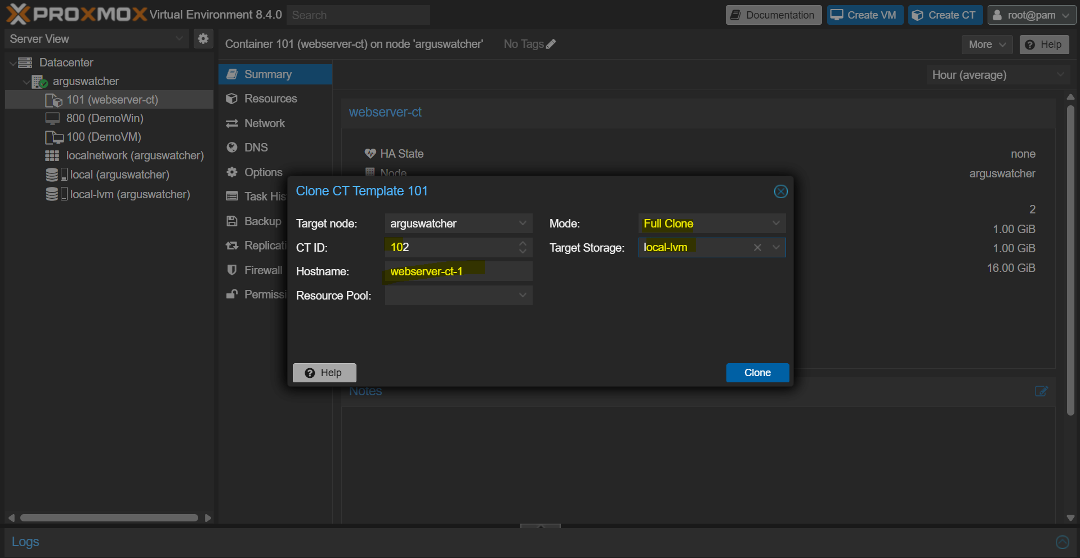This screenshot has height=558, width=1080.
Task: Open the Replication tab
Action: 253,245
